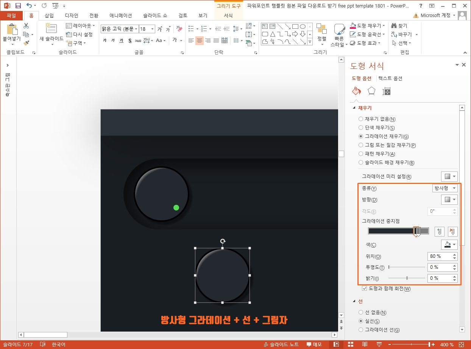471x349 pixels.
Task: Switch to 텍스트 옵션 text options
Action: pyautogui.click(x=390, y=79)
